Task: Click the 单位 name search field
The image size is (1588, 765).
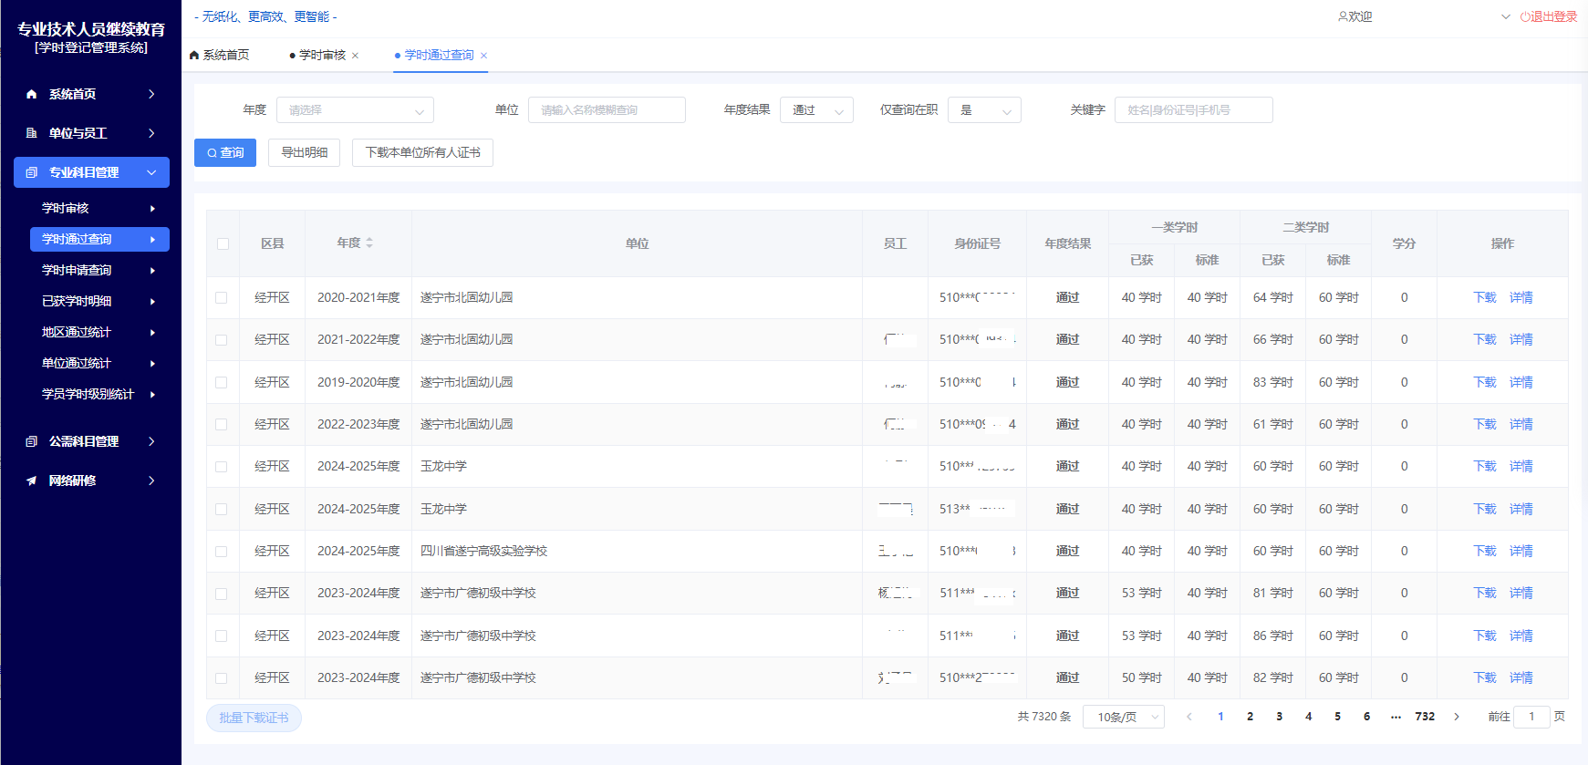Action: (x=607, y=110)
